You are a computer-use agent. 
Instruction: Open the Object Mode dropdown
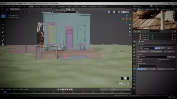7,12
